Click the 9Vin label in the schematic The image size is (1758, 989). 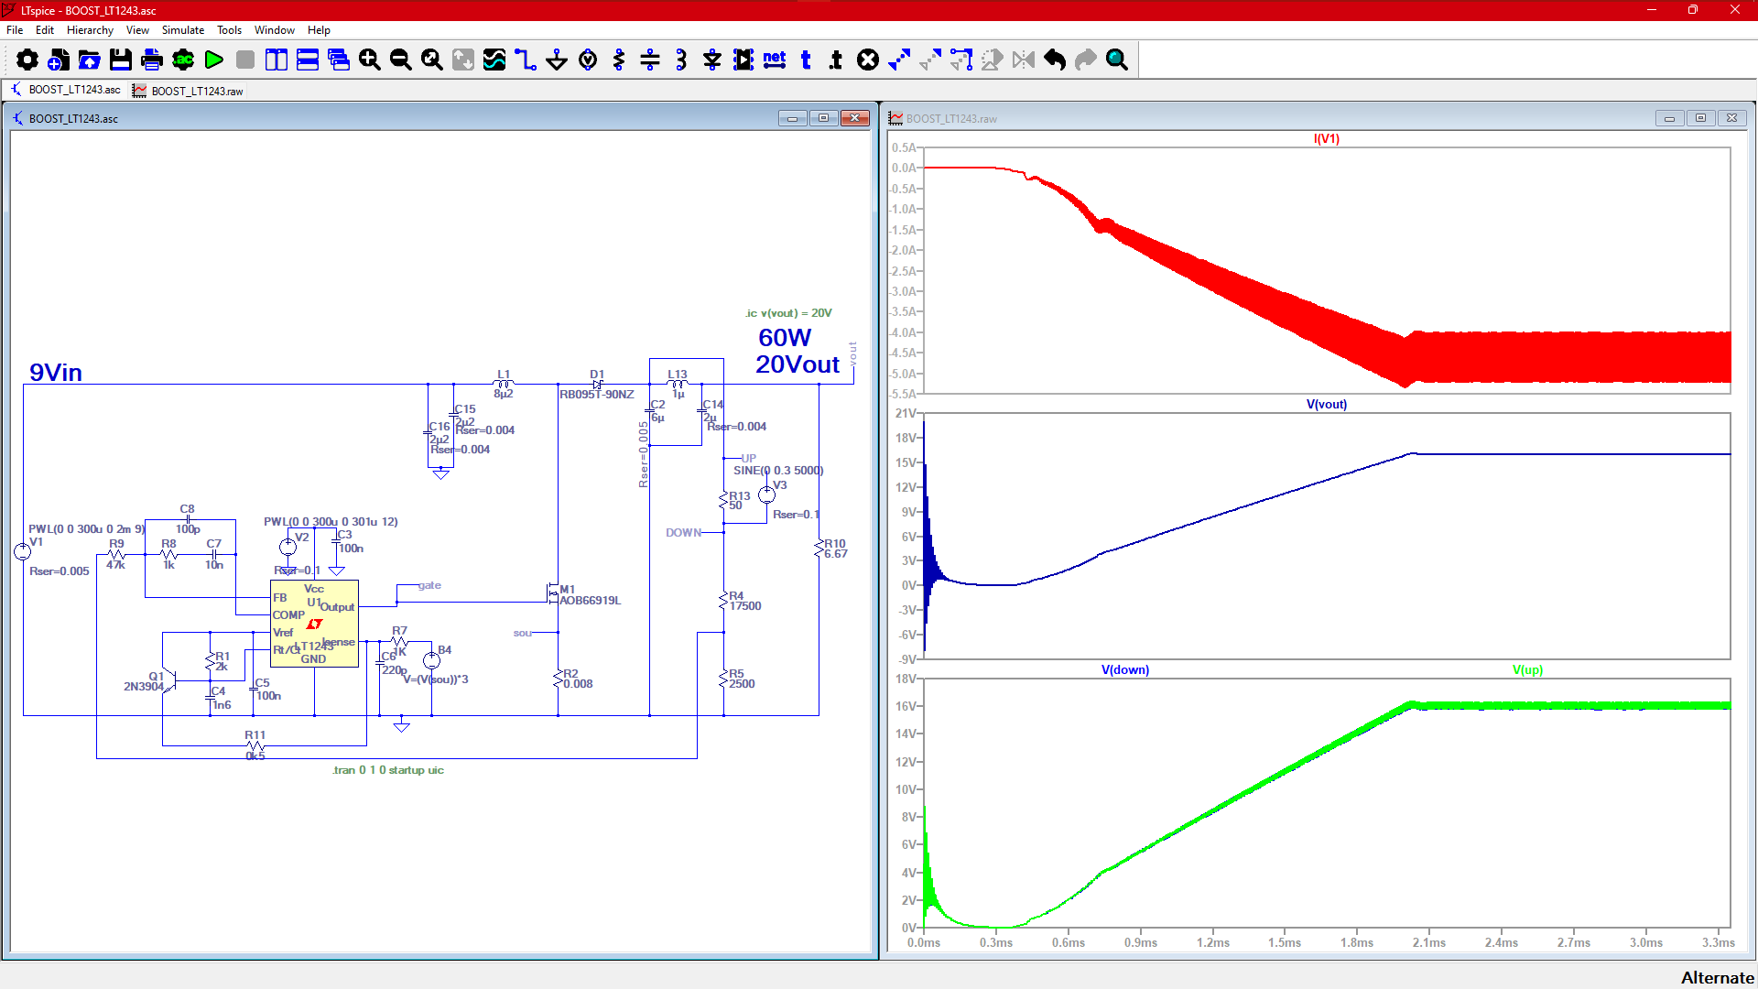coord(56,373)
